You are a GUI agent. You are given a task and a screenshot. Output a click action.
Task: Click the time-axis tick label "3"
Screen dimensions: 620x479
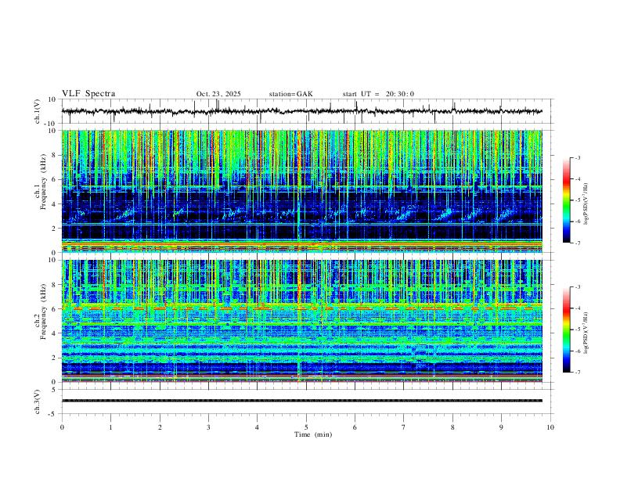(208, 427)
